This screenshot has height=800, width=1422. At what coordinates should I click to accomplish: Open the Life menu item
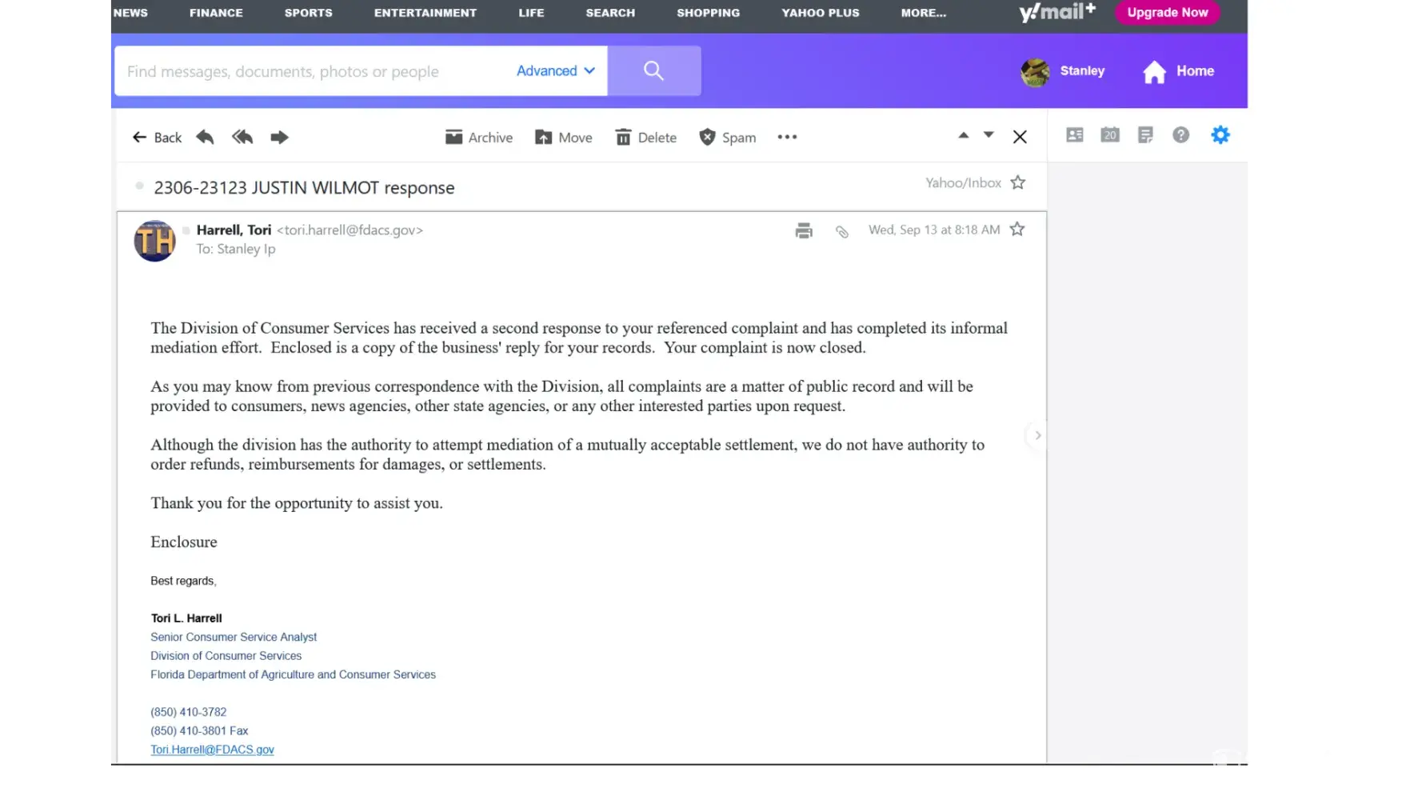pyautogui.click(x=531, y=13)
